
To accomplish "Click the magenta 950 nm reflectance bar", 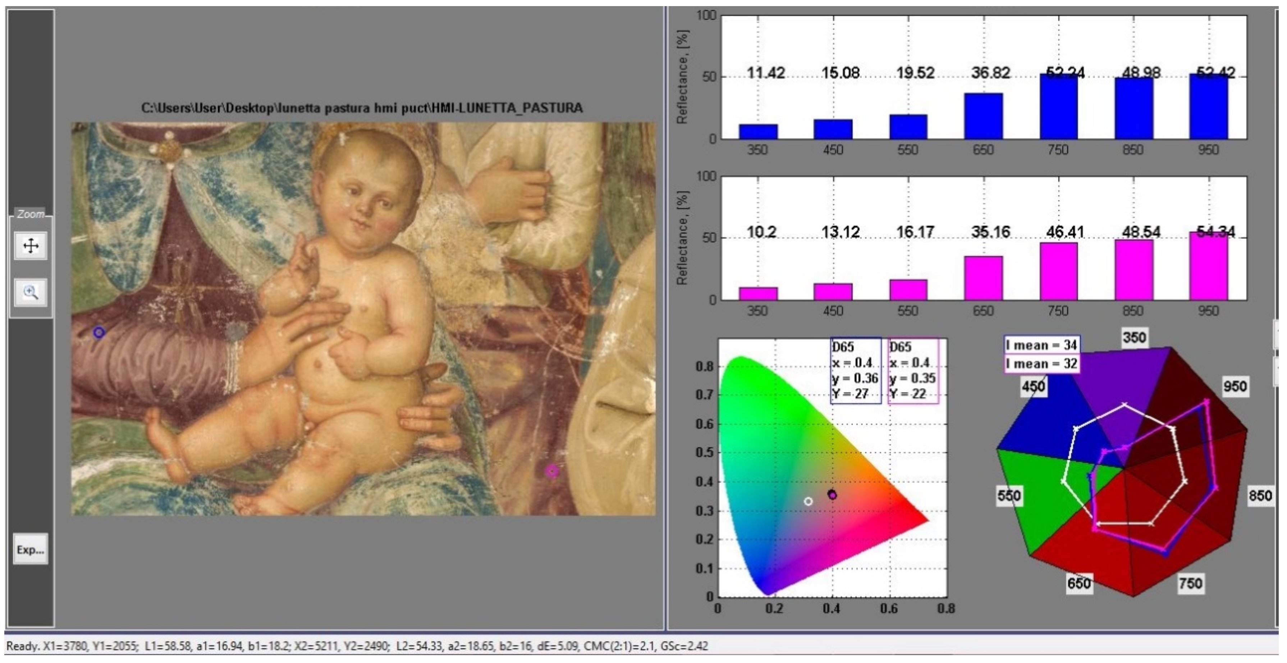I will [x=1209, y=267].
